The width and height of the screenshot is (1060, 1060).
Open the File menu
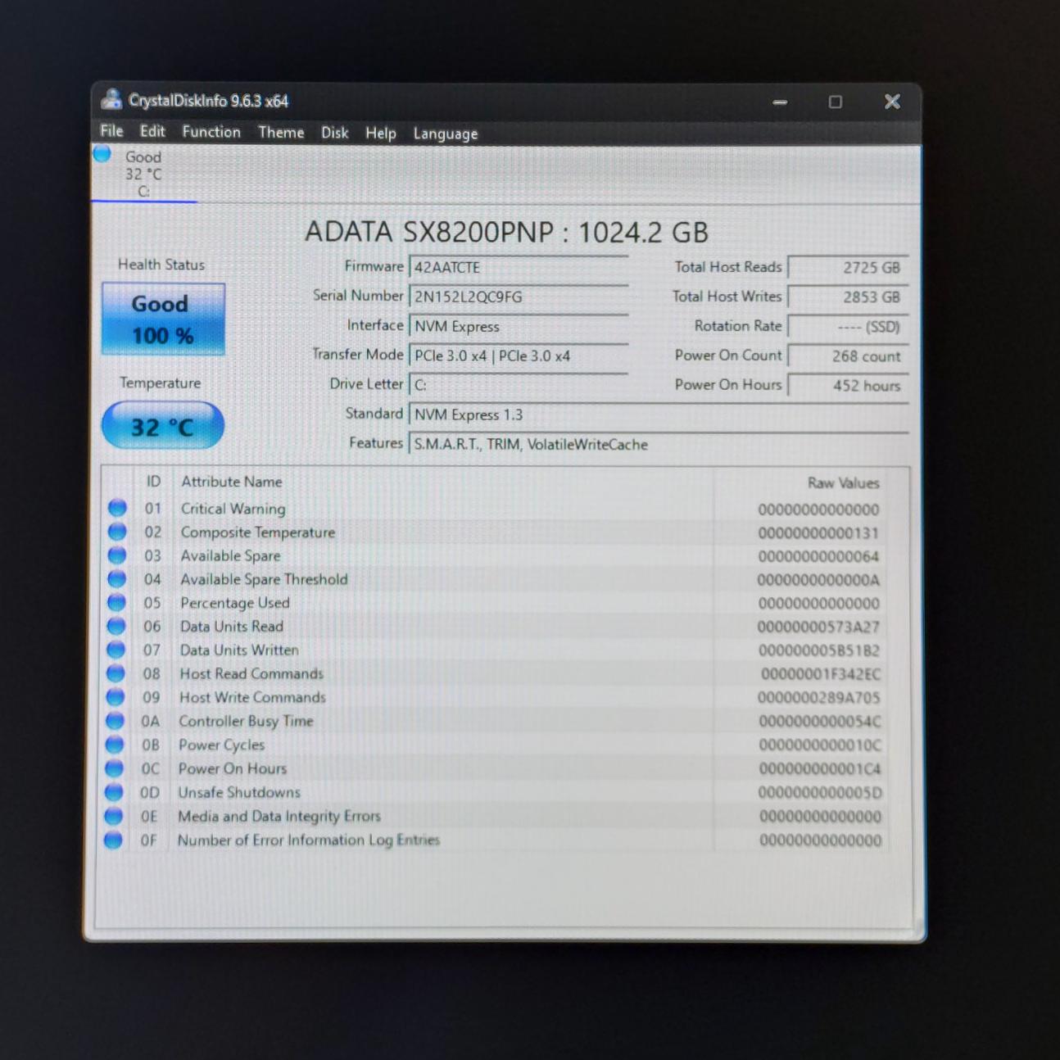tap(111, 131)
